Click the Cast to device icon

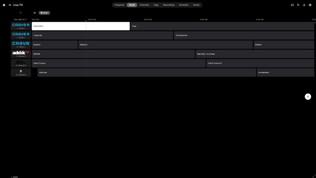pos(292,5)
